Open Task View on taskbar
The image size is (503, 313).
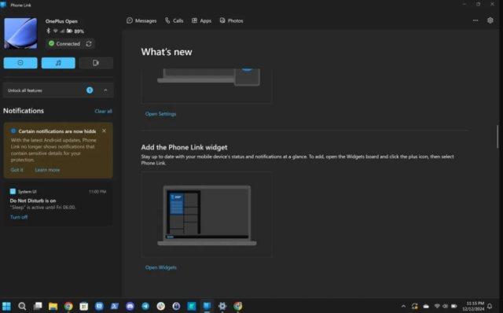point(38,306)
